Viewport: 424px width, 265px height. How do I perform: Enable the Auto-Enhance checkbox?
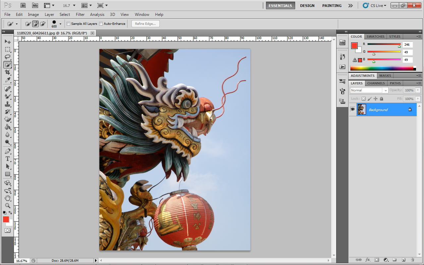click(x=101, y=24)
